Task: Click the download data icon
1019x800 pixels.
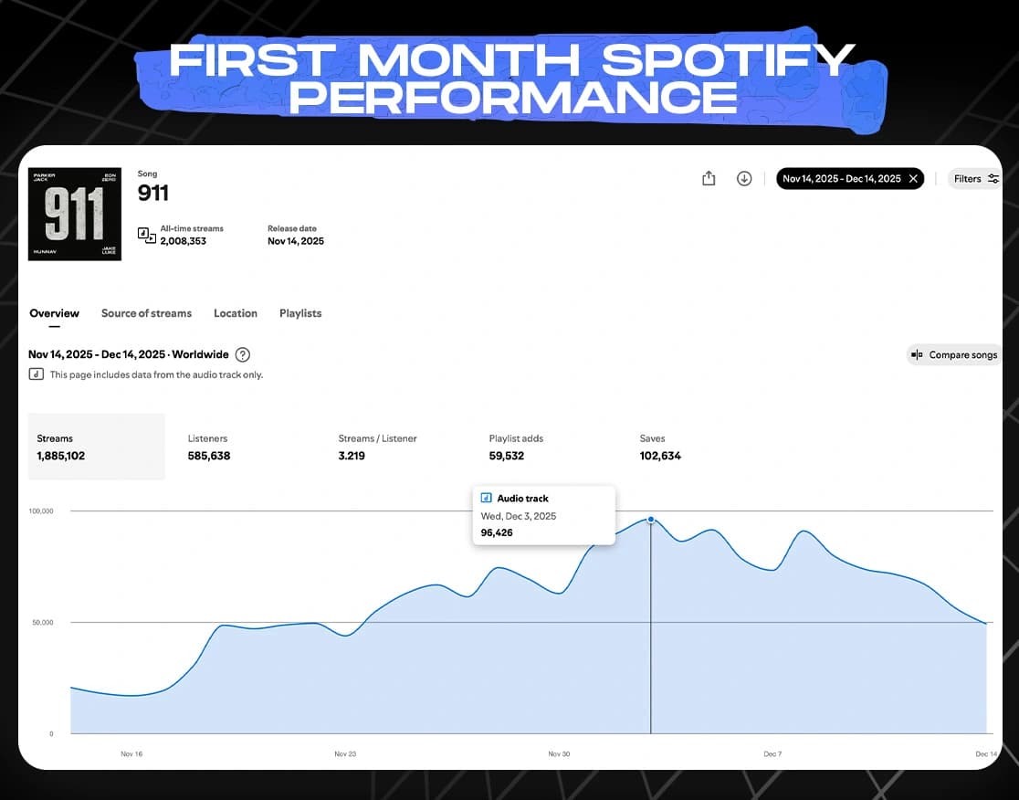Action: click(744, 178)
